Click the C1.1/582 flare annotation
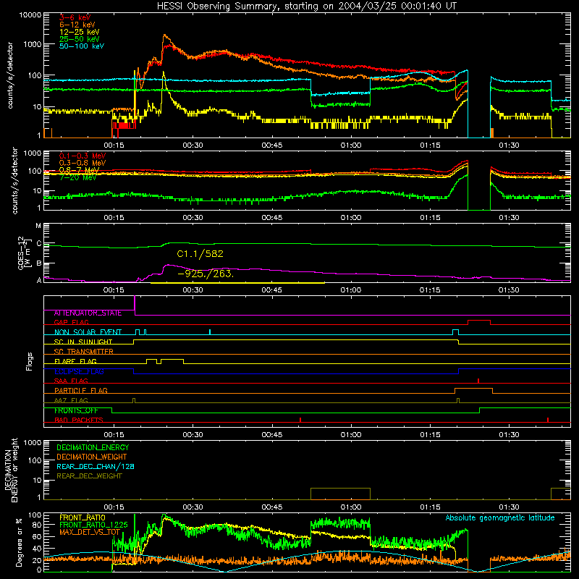This screenshot has width=579, height=579. coord(200,254)
